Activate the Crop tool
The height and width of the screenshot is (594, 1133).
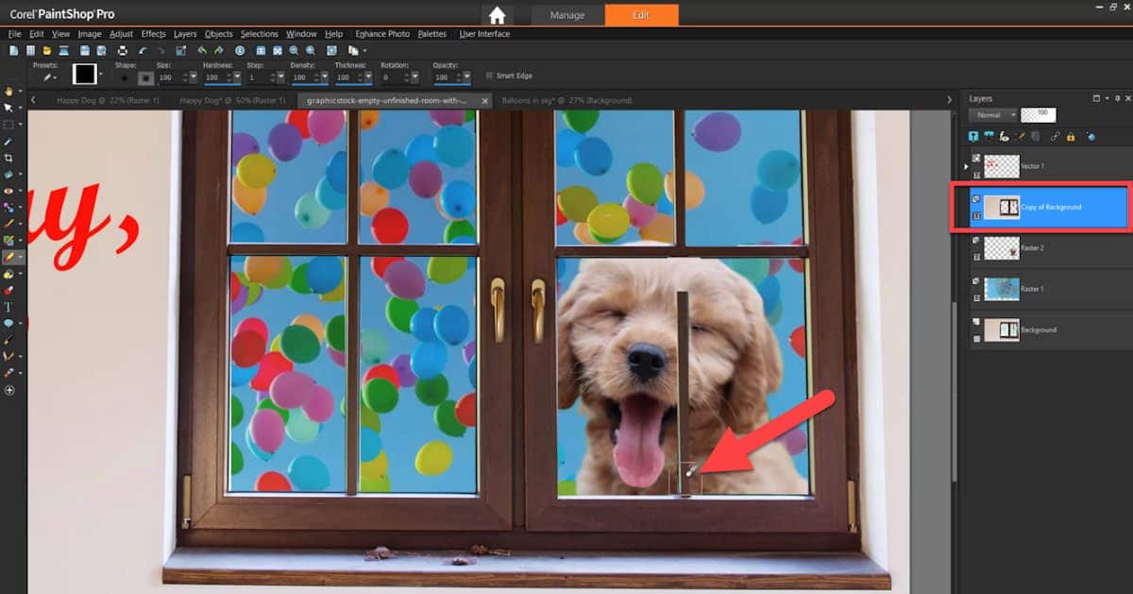(10, 160)
